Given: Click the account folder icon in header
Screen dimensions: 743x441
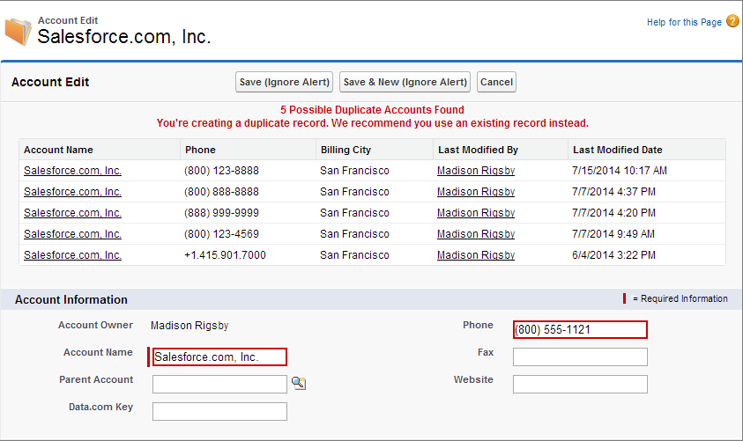Looking at the screenshot, I should pos(18,31).
